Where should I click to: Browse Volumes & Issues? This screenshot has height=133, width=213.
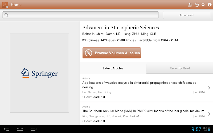[112, 53]
